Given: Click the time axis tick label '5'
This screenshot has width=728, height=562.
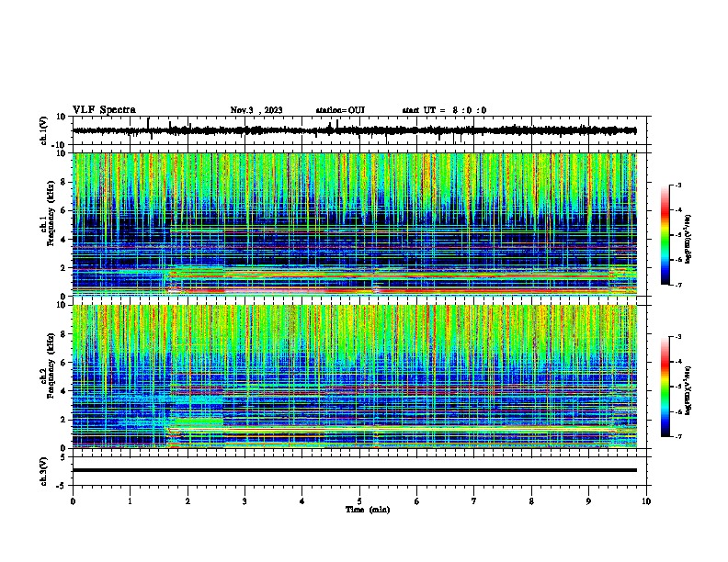Looking at the screenshot, I should [x=359, y=500].
